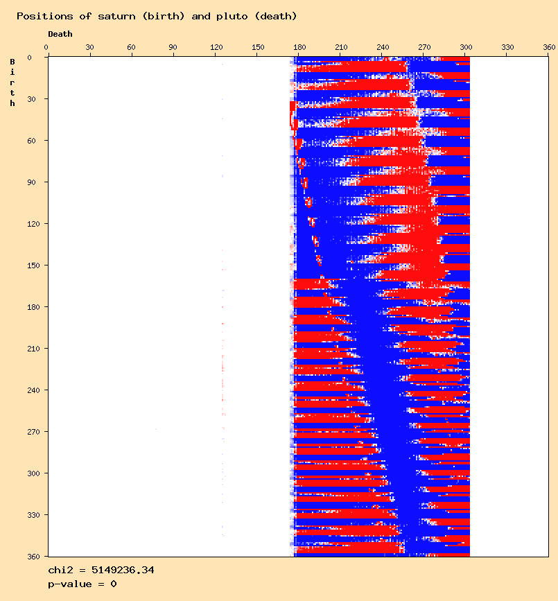Click the 330 tick on the Birth axis
The width and height of the screenshot is (558, 601).
[x=33, y=515]
